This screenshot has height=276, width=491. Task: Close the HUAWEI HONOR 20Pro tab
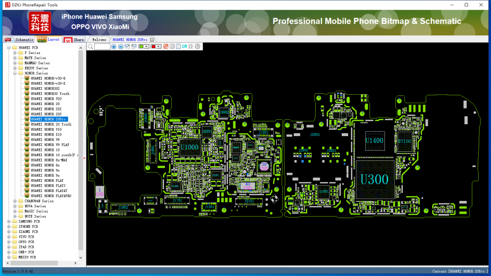[152, 39]
